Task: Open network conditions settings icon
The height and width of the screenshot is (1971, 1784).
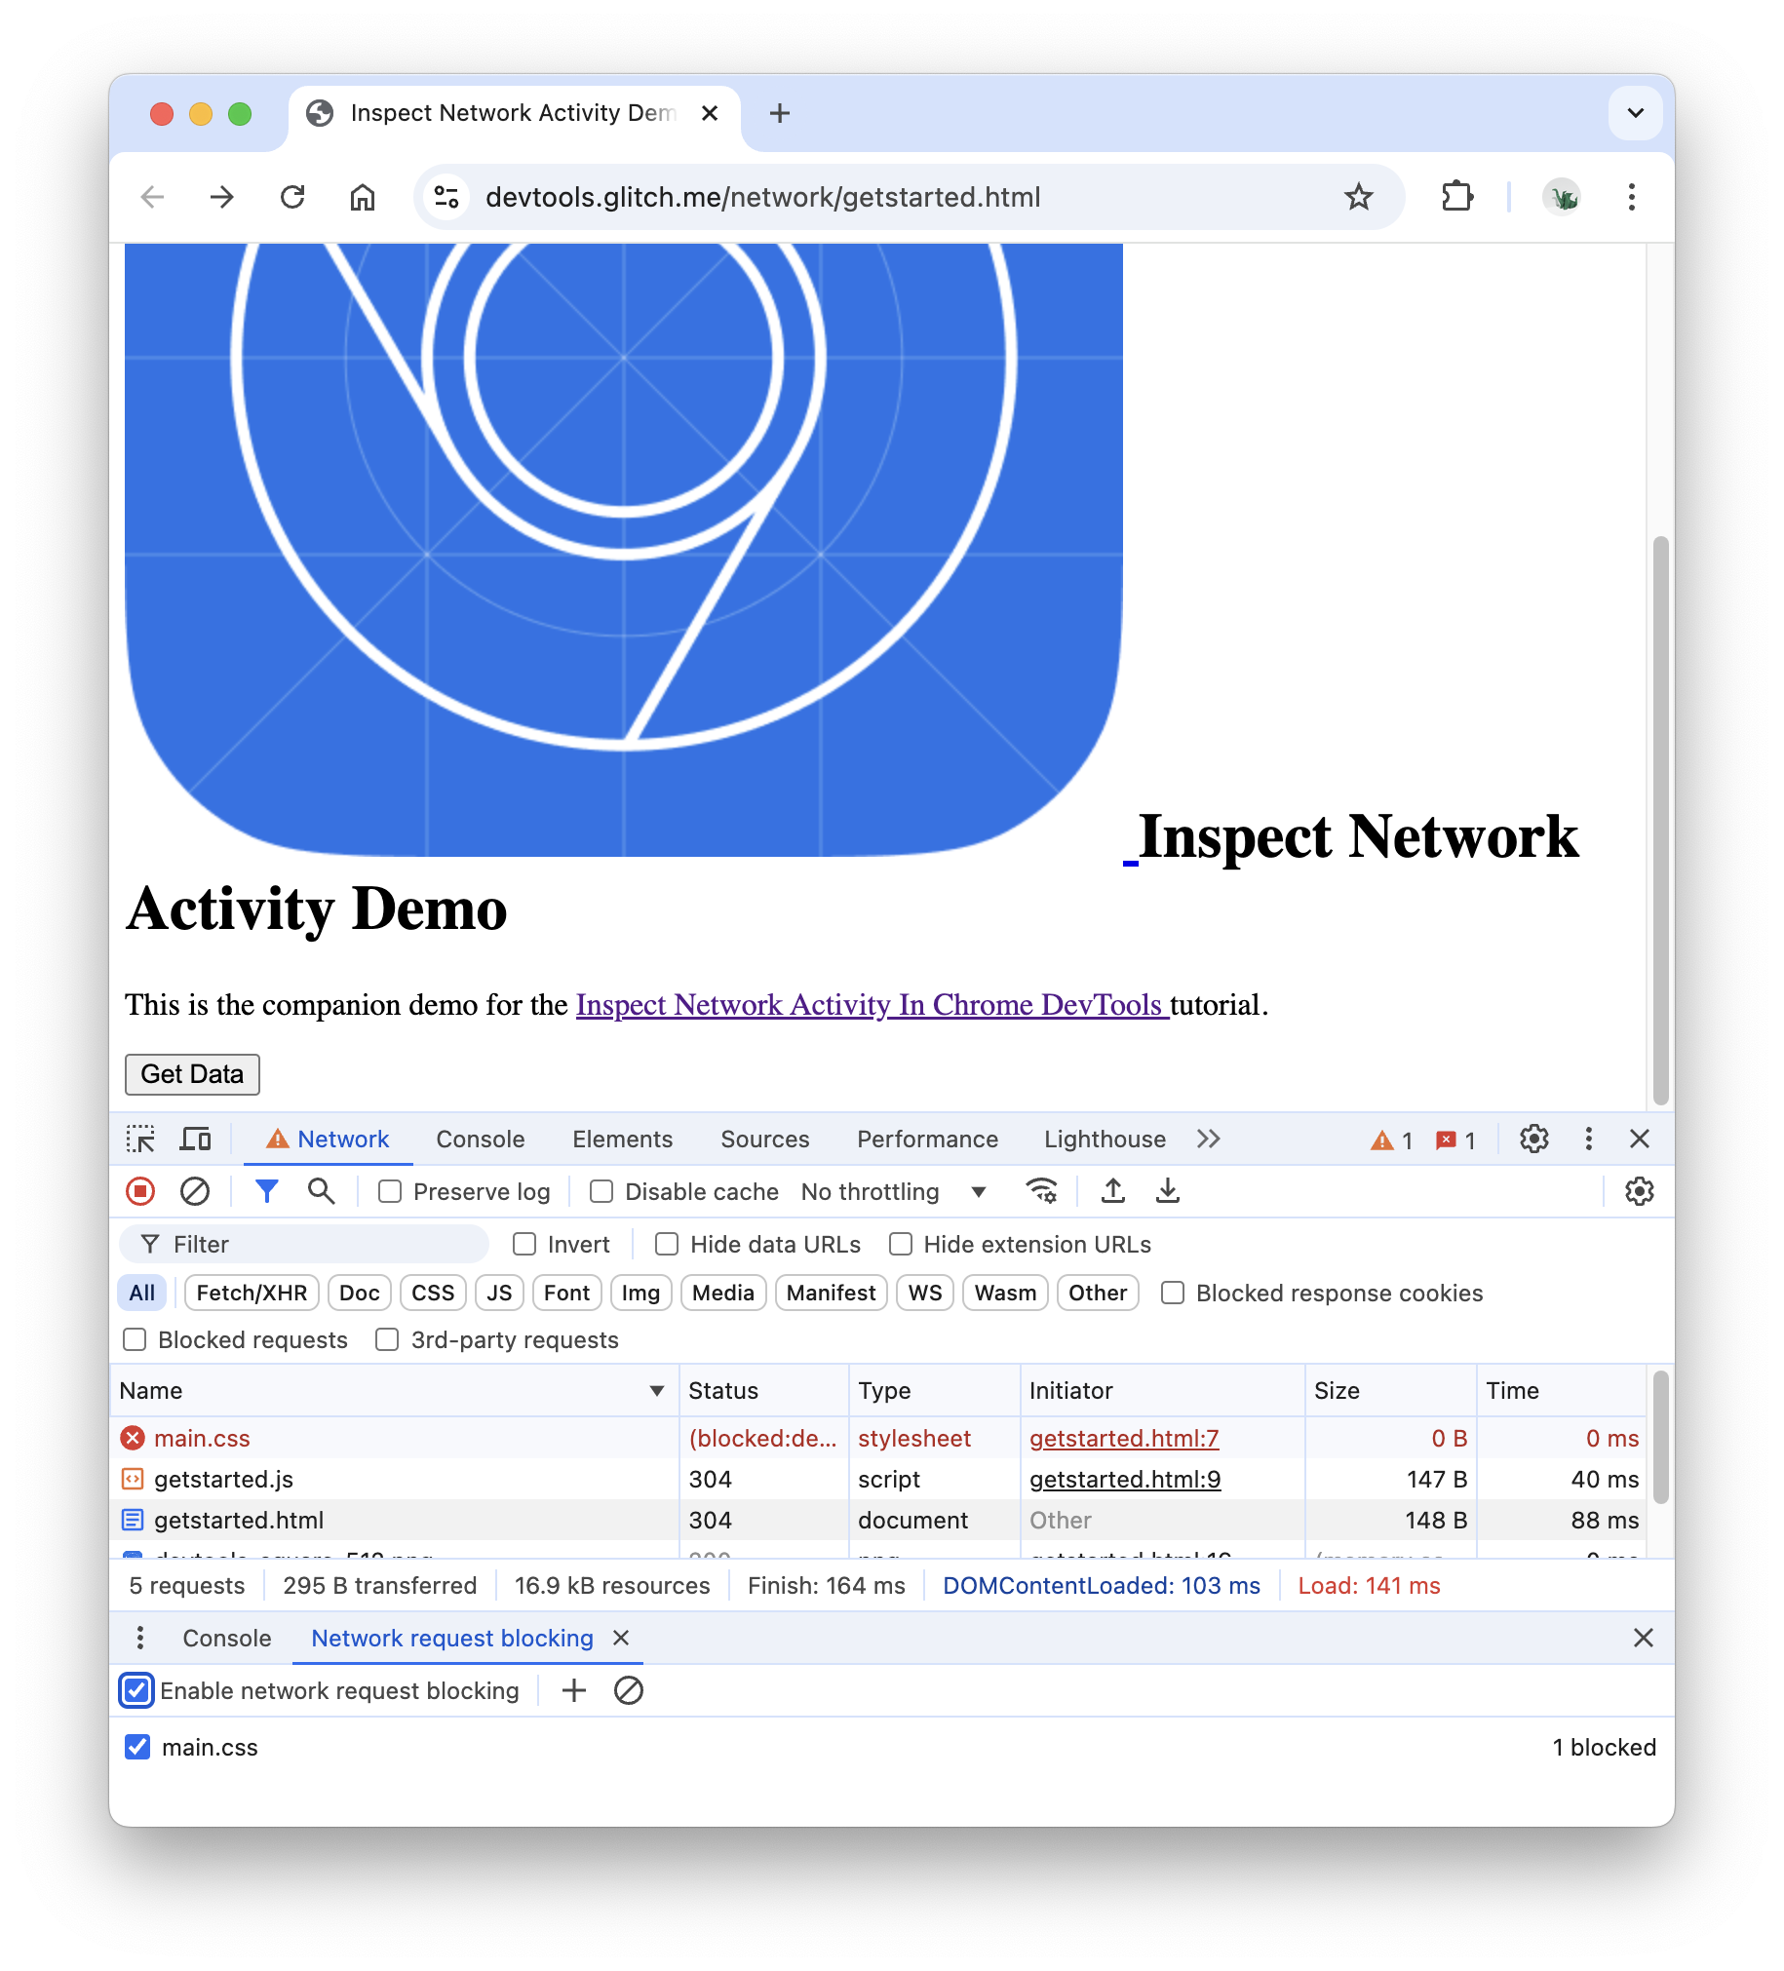Action: point(1041,1191)
